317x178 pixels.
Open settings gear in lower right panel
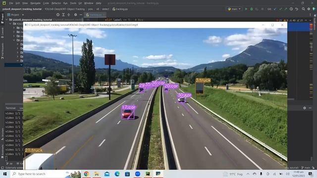305,108
